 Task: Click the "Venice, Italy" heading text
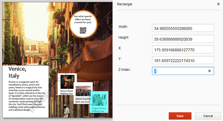17,72
